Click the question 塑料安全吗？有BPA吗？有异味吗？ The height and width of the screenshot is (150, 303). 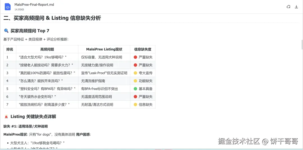[47, 89]
